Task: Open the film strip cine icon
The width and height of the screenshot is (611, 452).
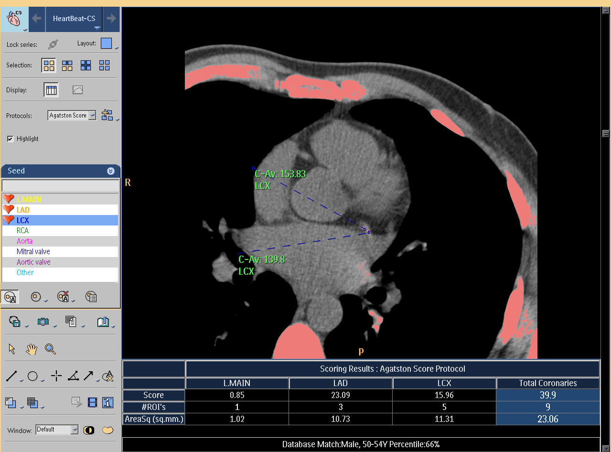Action: [x=93, y=403]
